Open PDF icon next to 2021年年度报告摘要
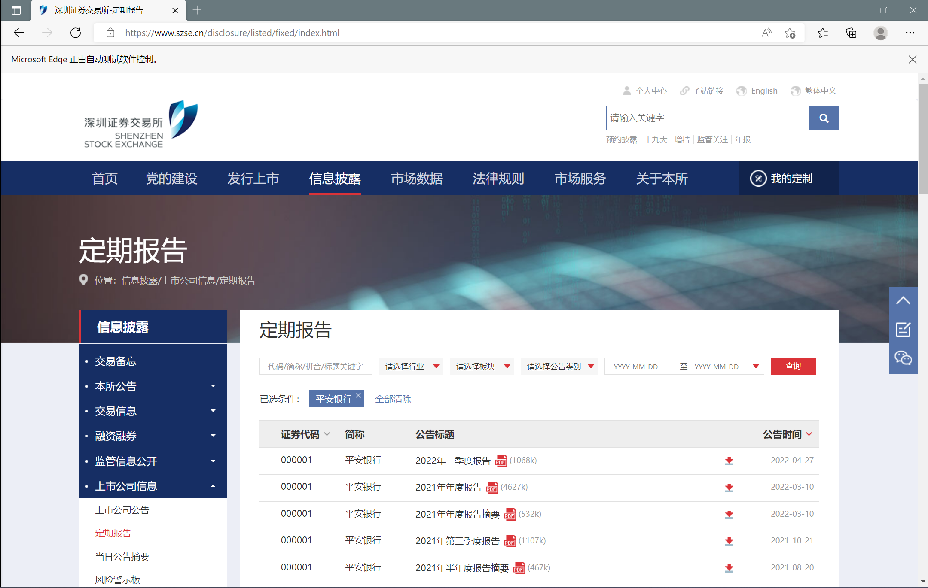Image resolution: width=928 pixels, height=588 pixels. pyautogui.click(x=510, y=514)
